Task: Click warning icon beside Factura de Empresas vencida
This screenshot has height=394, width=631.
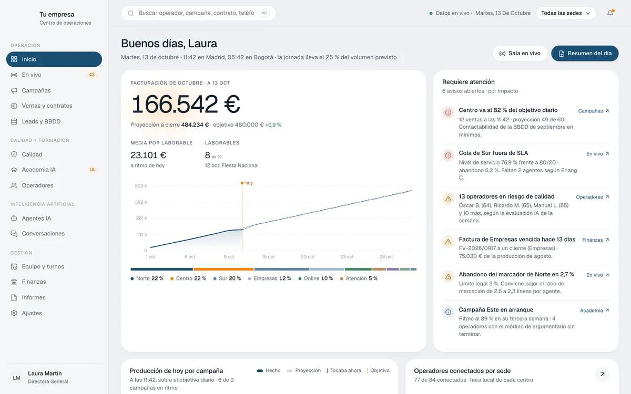Action: 448,242
